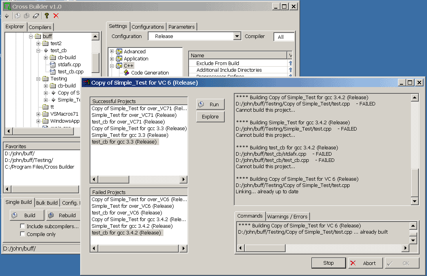This screenshot has width=427, height=276.
Task: Toggle the Compile only checkbox
Action: 23,234
